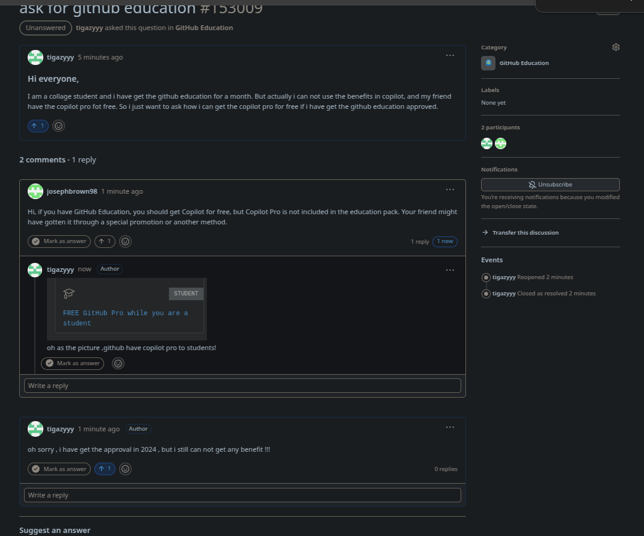The width and height of the screenshot is (644, 536).
Task: Mark josephbrown98's comment as answer
Action: pos(59,241)
